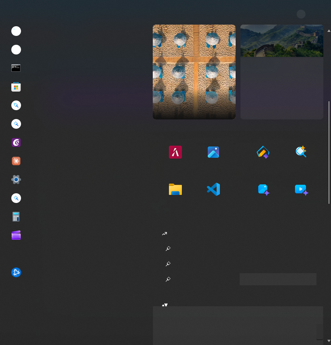Image resolution: width=331 pixels, height=345 pixels.
Task: Click the scrollbar up arrow
Action: pyautogui.click(x=329, y=31)
